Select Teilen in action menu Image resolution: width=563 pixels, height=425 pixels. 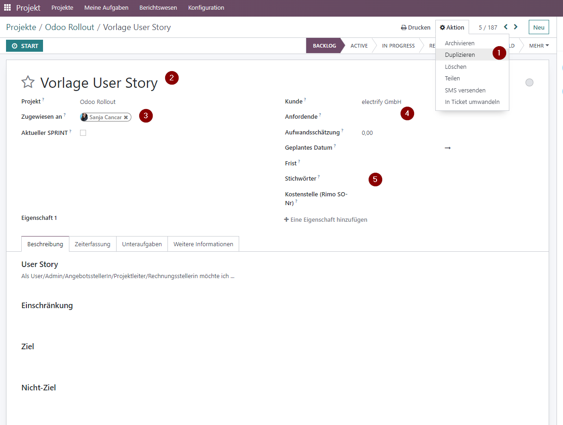pyautogui.click(x=472, y=78)
